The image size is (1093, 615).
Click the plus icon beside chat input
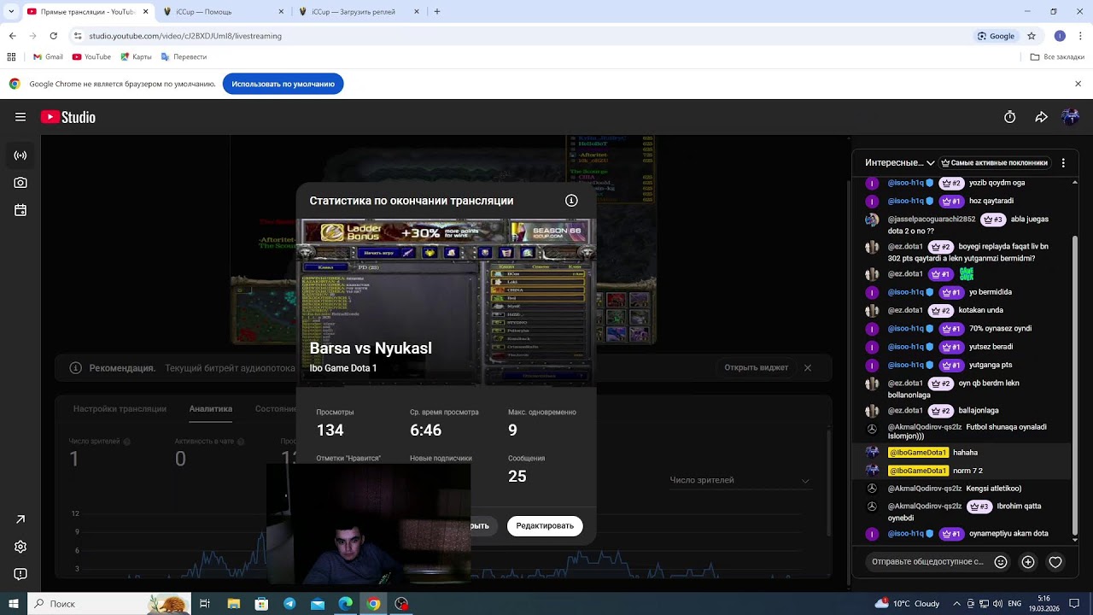(1028, 562)
